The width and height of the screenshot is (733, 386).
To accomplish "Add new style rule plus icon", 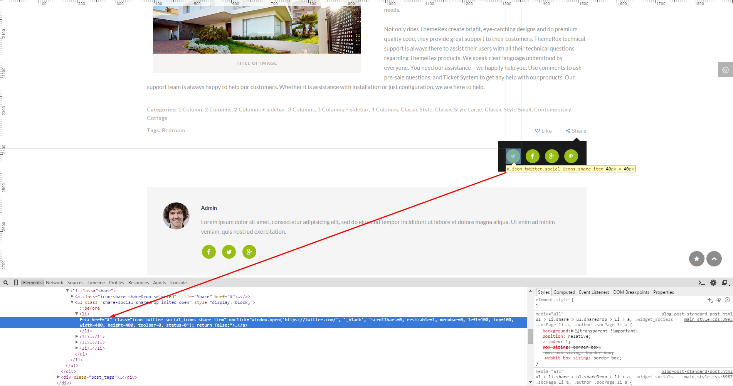I will [x=709, y=300].
